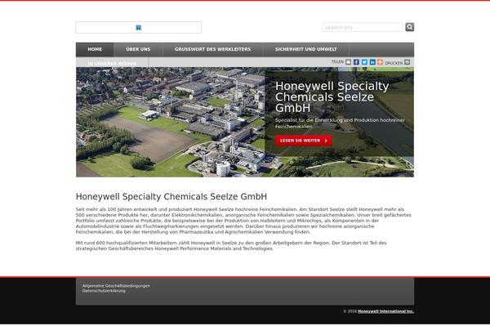Click the page heading Honeywell Specialty Chemicals Seelze GmbH
490x327 pixels.
[x=171, y=196]
